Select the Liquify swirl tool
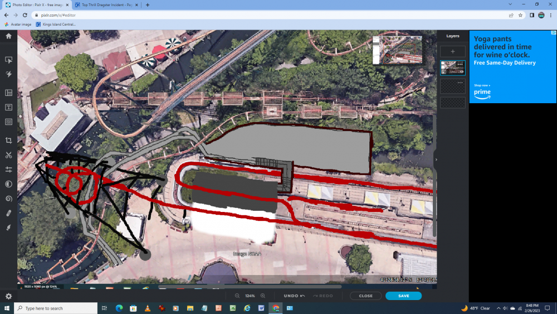The height and width of the screenshot is (314, 557). (x=8, y=199)
